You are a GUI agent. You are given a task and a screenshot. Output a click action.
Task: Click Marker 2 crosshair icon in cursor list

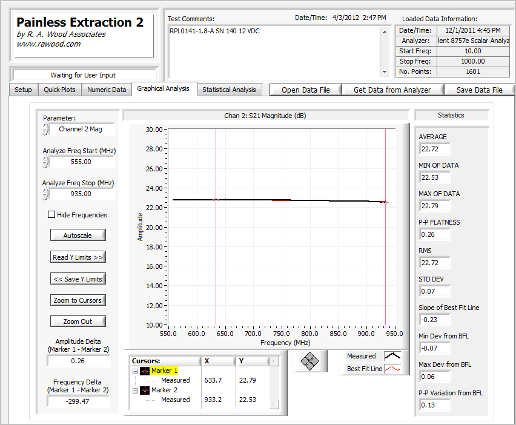[x=145, y=390]
